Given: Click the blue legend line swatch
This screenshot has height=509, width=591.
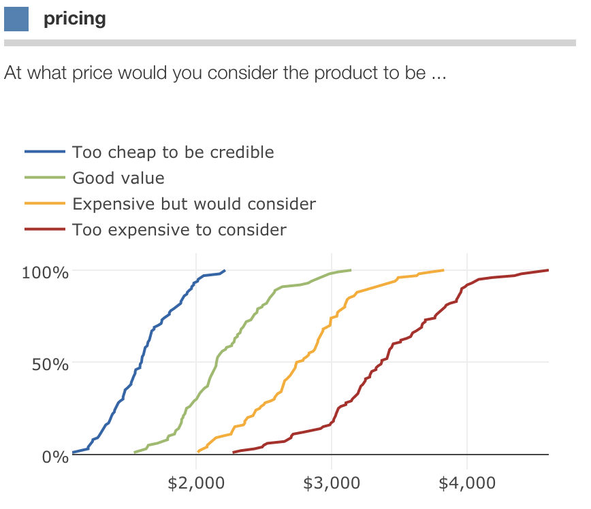Looking at the screenshot, I should (46, 152).
